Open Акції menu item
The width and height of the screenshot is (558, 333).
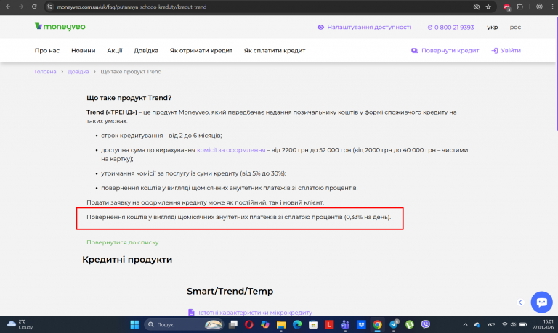[x=115, y=51]
